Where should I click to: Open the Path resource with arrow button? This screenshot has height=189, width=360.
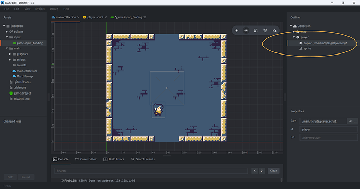tap(350, 121)
